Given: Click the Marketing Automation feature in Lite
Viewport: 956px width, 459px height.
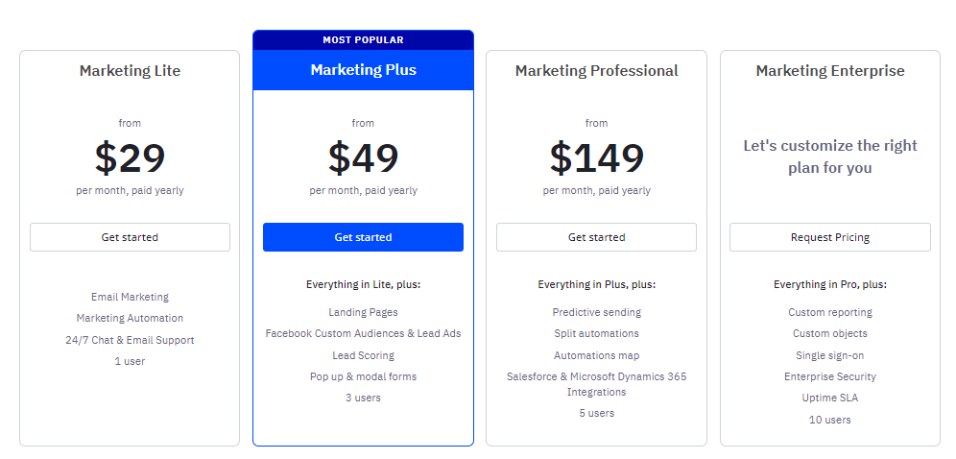Looking at the screenshot, I should (x=130, y=318).
